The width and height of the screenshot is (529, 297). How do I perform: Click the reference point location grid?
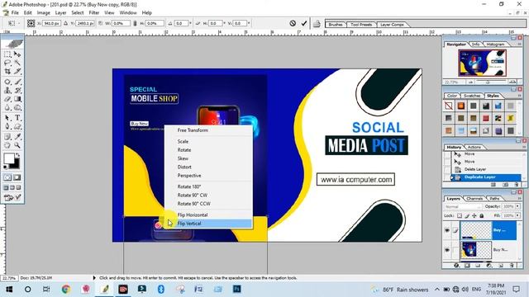coord(31,23)
